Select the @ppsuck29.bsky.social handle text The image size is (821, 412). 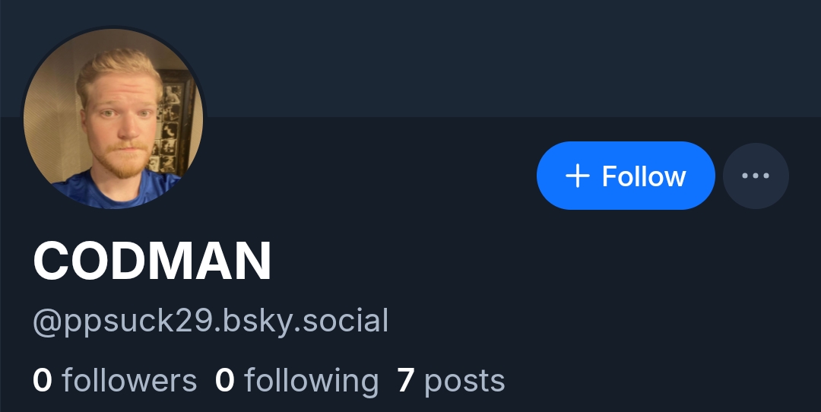211,321
